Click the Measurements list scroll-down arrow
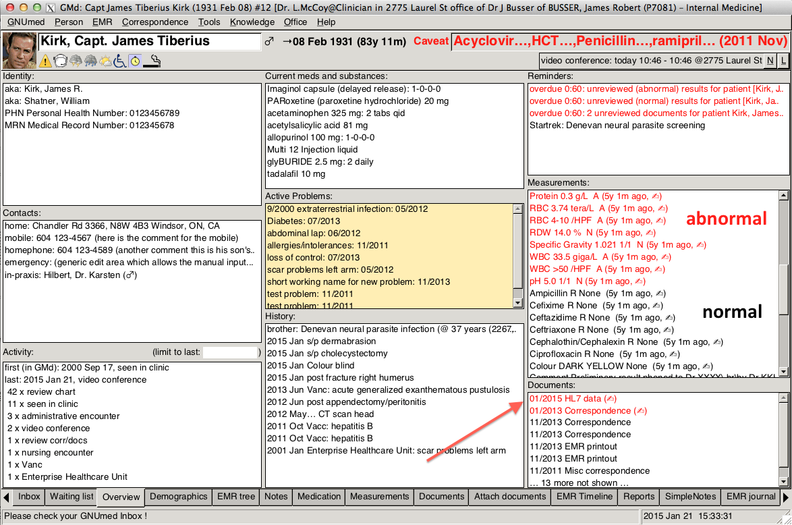This screenshot has width=792, height=525. tap(783, 372)
